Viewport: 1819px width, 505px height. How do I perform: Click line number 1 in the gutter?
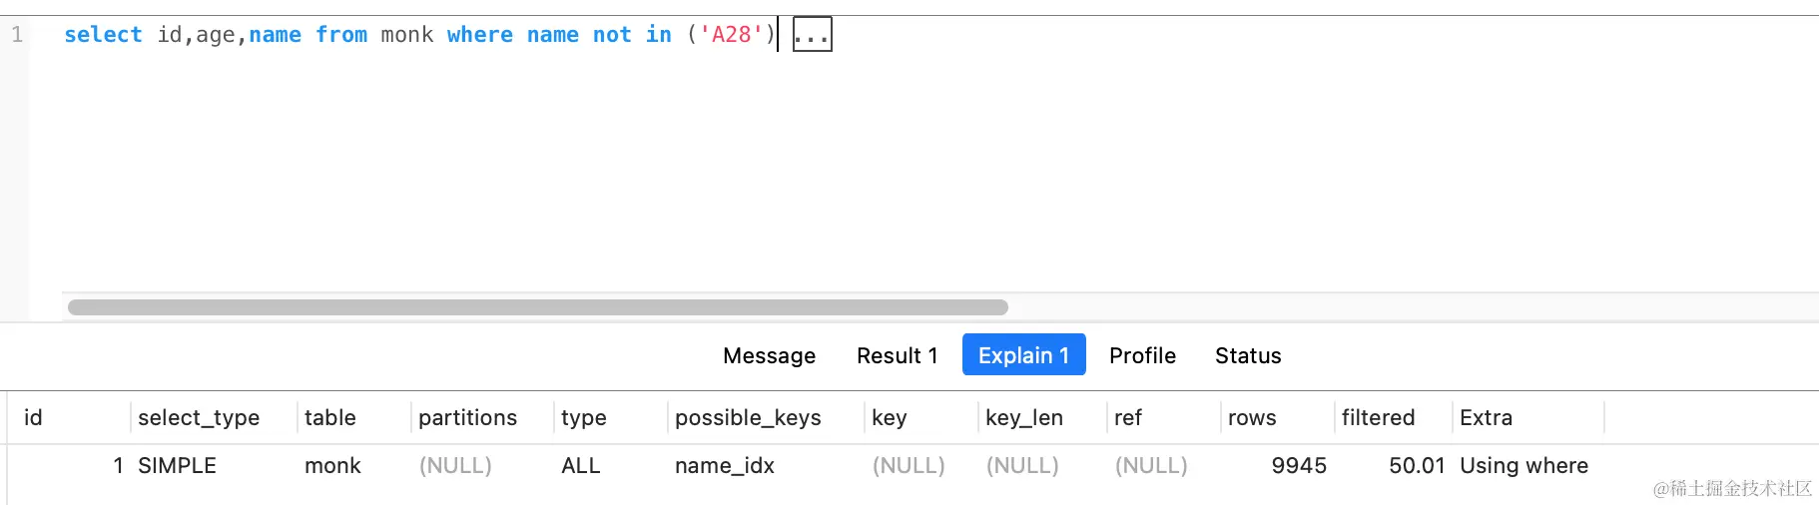(17, 35)
